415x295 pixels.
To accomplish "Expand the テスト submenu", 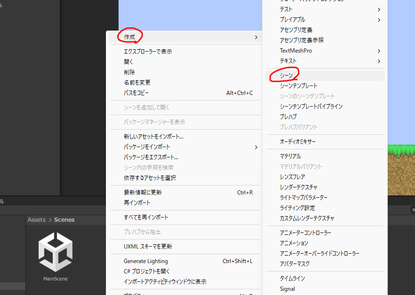I will [x=325, y=9].
